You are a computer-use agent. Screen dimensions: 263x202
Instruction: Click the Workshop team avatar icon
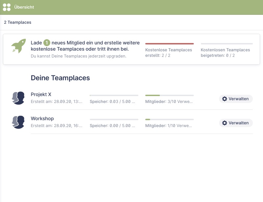18,122
